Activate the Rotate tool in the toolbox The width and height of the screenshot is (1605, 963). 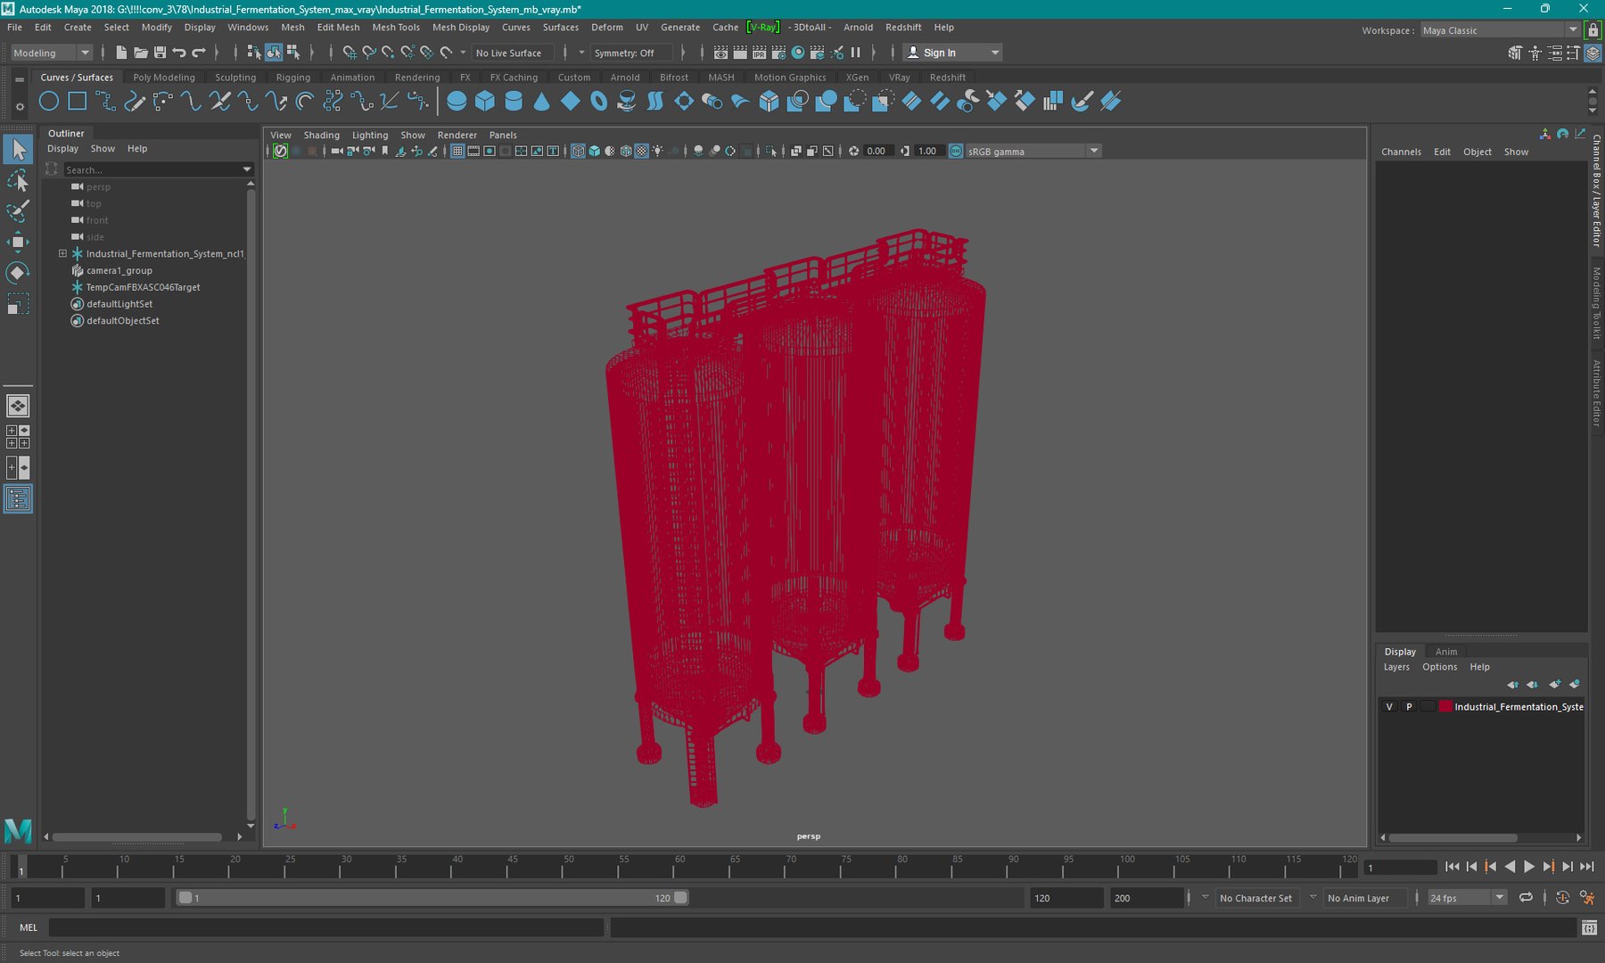coord(18,272)
